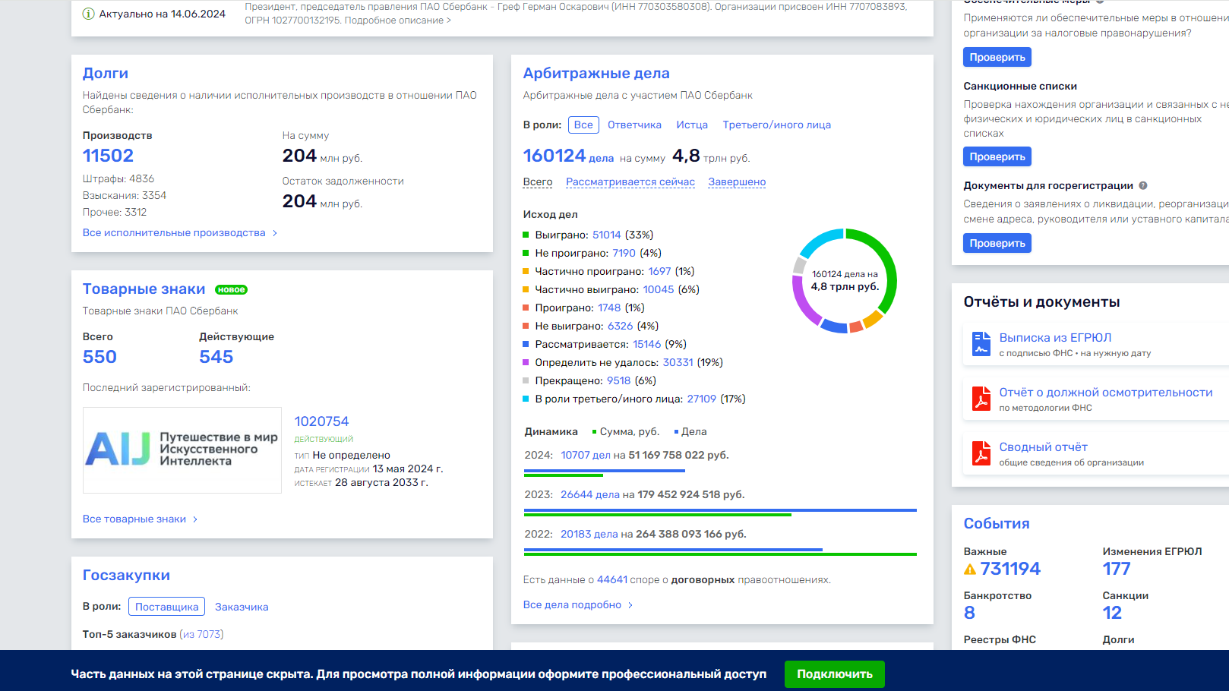Click Проверить under Санкционные списки
The width and height of the screenshot is (1229, 691).
click(997, 156)
